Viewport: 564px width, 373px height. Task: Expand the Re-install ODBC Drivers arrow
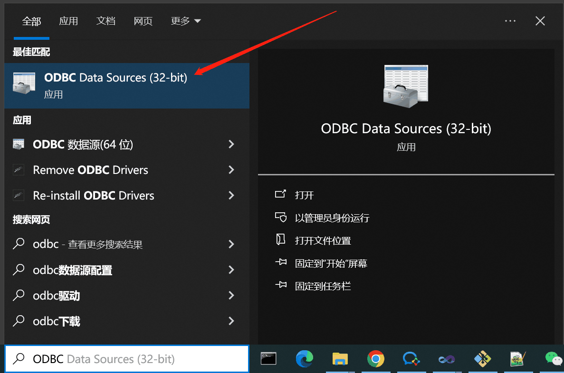pos(231,195)
